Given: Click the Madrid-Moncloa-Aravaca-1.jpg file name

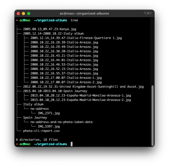Looking at the screenshot, I should (81, 95).
